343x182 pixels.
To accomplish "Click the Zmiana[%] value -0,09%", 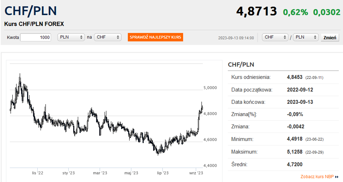I will (x=295, y=114).
